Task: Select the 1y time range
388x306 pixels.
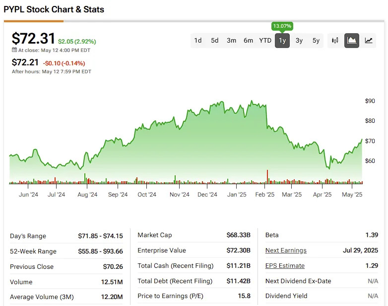Action: [282, 40]
